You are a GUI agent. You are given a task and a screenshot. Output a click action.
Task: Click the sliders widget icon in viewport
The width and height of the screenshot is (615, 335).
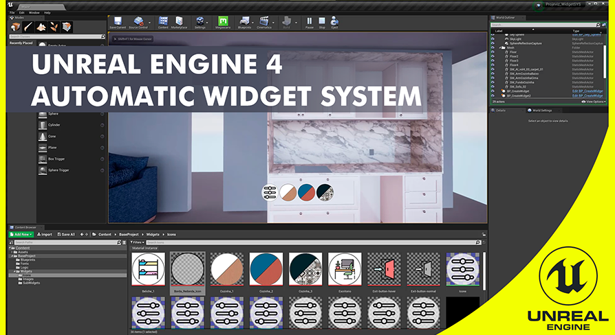[x=270, y=192]
